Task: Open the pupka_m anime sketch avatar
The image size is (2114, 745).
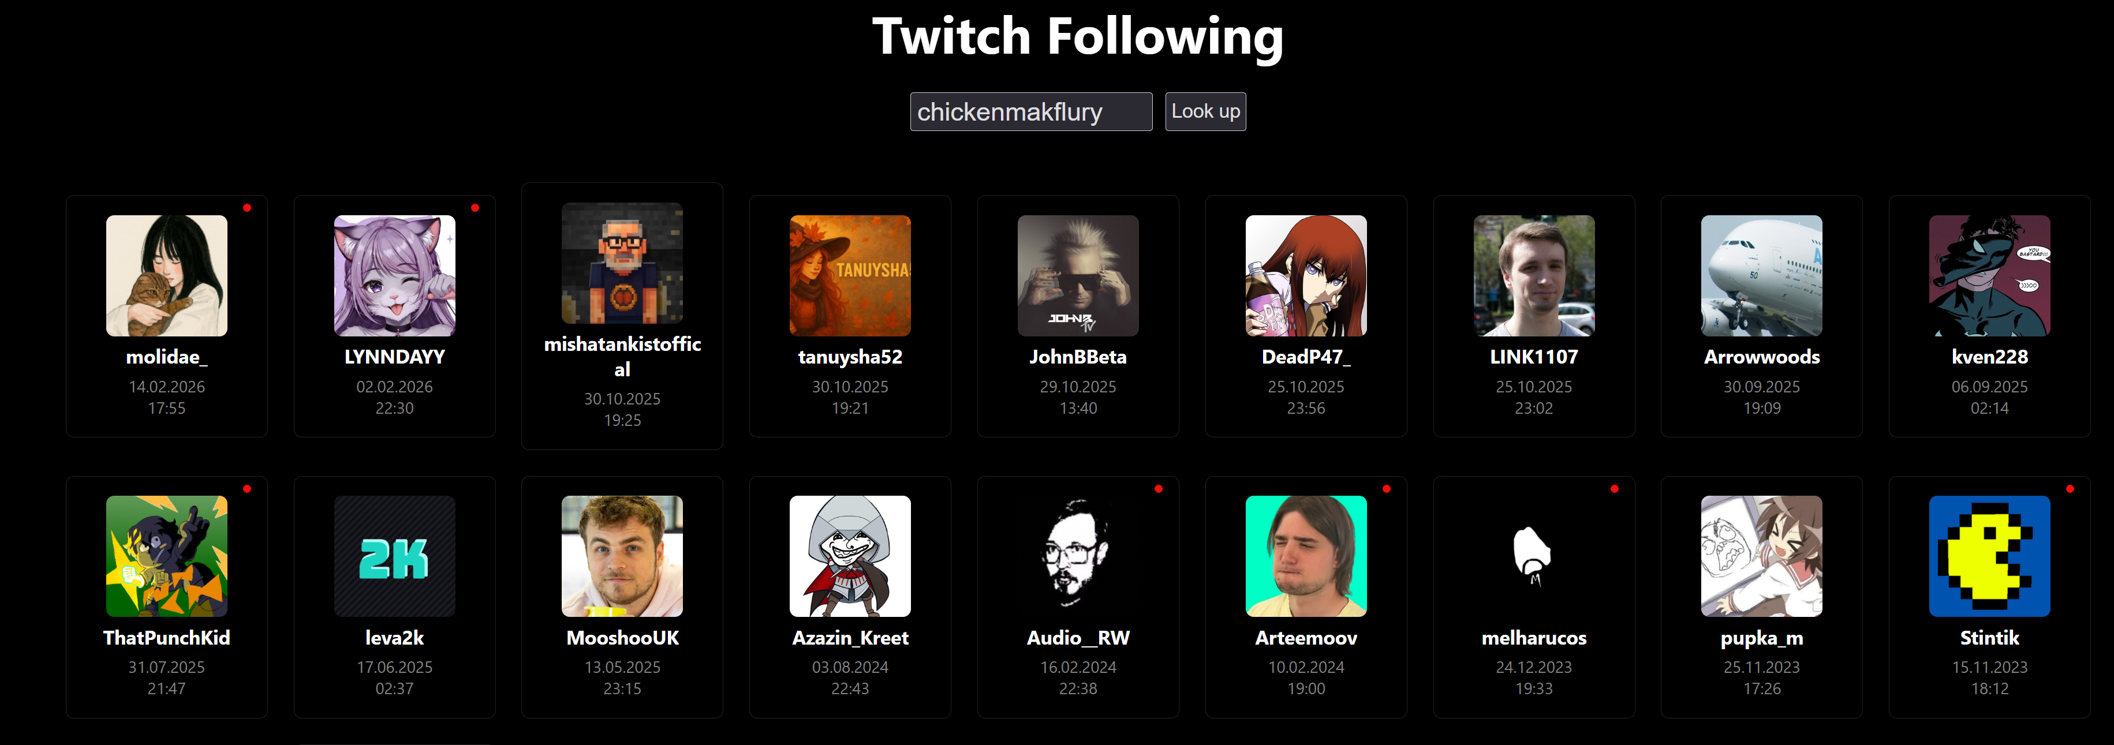Action: (x=1762, y=556)
